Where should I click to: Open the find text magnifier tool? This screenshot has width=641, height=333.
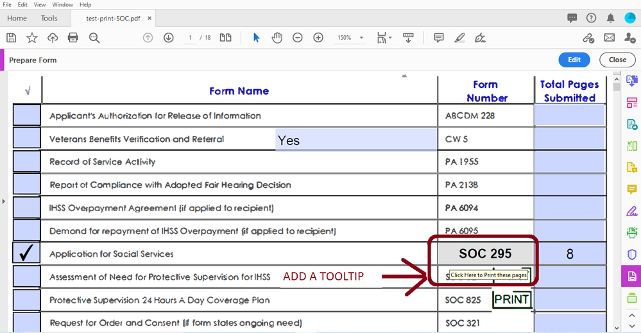tap(94, 38)
